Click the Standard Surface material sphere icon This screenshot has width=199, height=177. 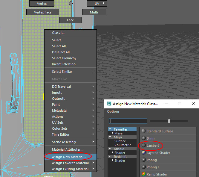(143, 131)
